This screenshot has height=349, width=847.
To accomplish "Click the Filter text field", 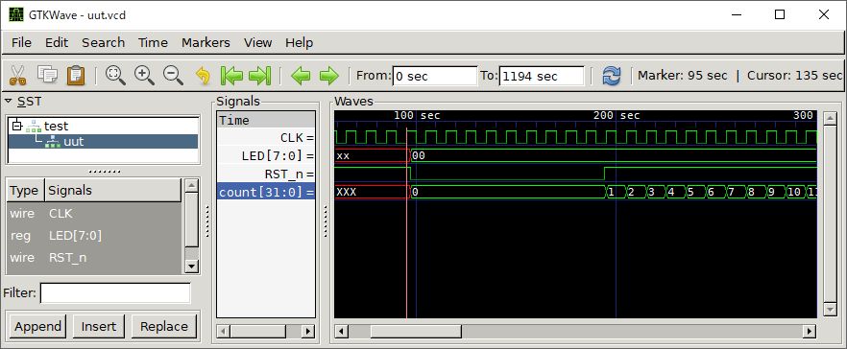I will coord(115,293).
